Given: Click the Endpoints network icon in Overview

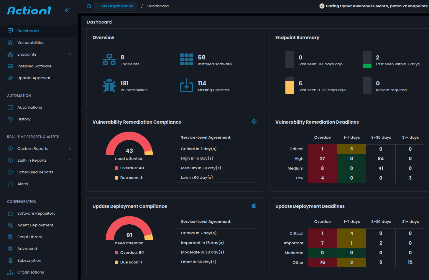Looking at the screenshot, I should click(x=109, y=59).
